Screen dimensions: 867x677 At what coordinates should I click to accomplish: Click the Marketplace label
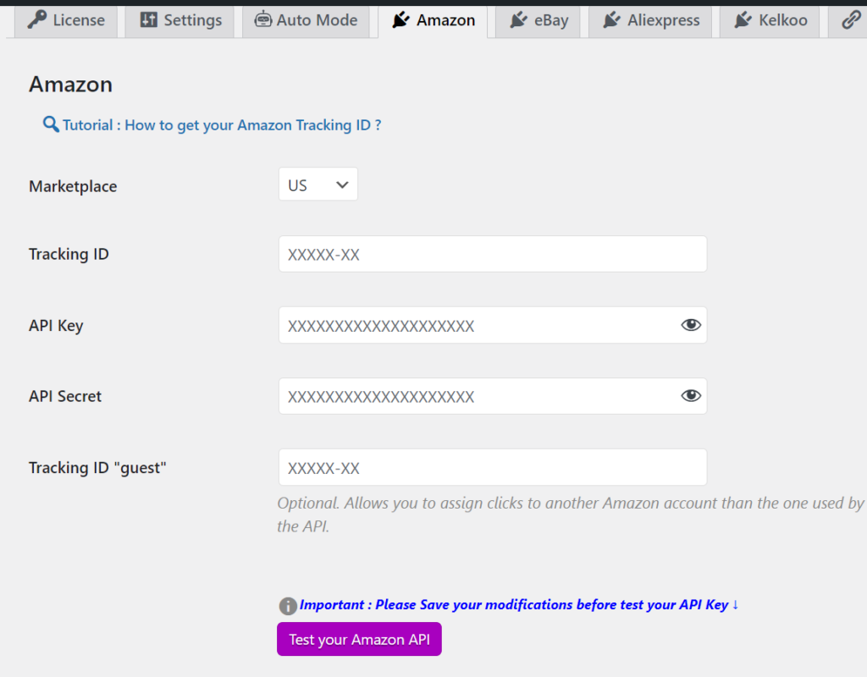point(73,186)
